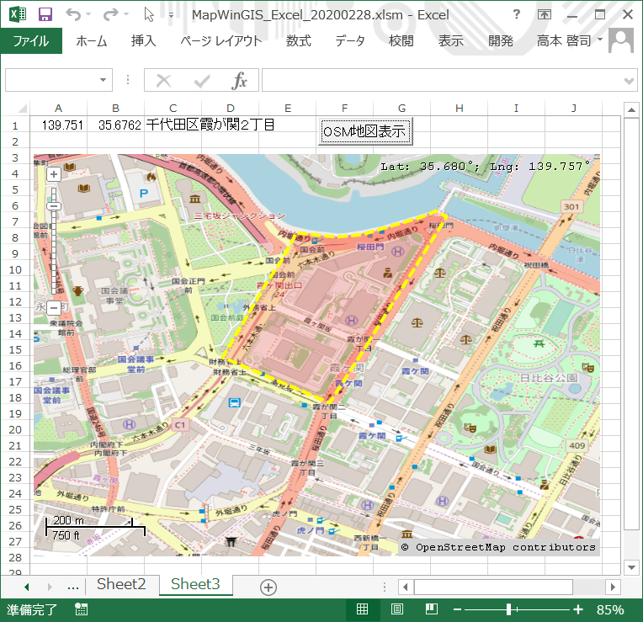
Task: Open Ribbon Display Options
Action: 545,15
